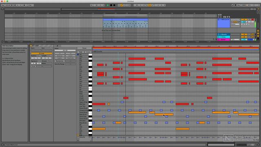The image size is (261, 147).
Task: Toggle the In/Out section show button
Action: click(x=258, y=31)
